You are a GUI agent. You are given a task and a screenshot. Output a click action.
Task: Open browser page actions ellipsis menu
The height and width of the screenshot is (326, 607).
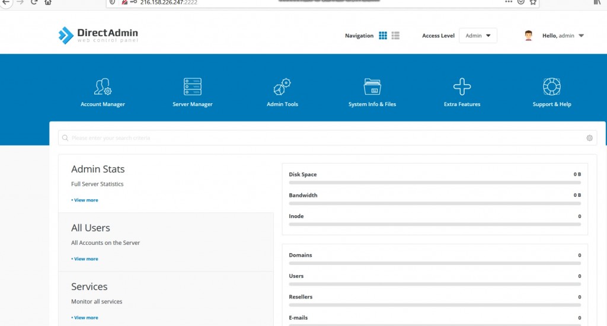509,2
